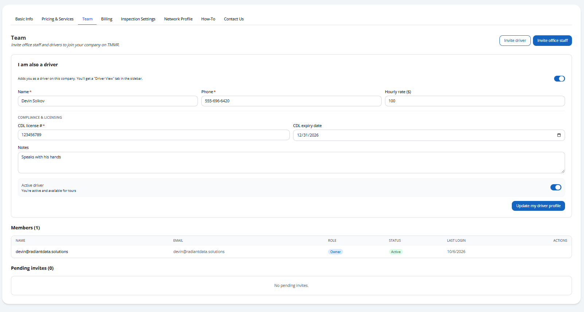Open the CDL expiry date calendar picker
Viewport: 584px width, 312px height.
pyautogui.click(x=559, y=135)
